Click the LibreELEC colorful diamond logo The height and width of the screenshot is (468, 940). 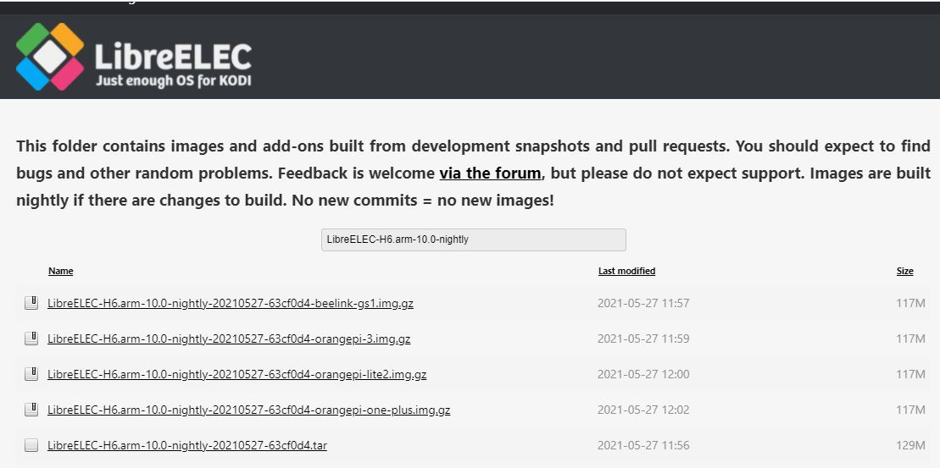pos(50,57)
